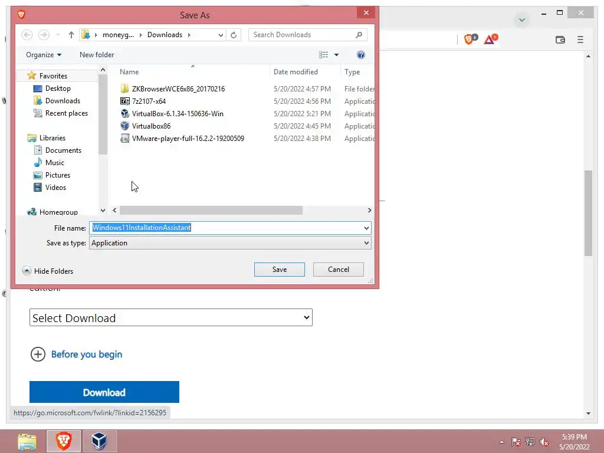Viewport: 604px width, 453px height.
Task: Click the Before you begin link
Action: [x=87, y=354]
